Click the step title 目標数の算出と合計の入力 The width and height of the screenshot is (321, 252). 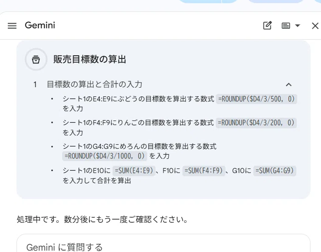(x=94, y=84)
